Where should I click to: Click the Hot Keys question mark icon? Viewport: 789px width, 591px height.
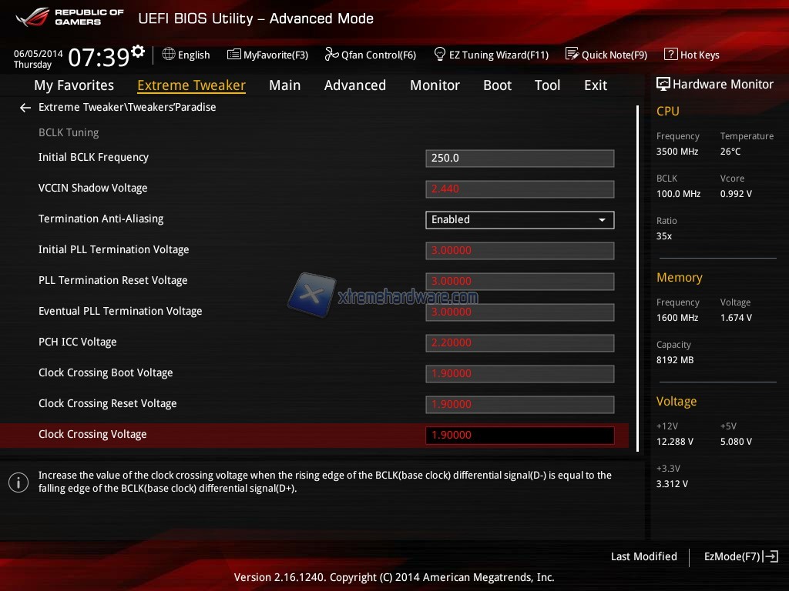670,55
